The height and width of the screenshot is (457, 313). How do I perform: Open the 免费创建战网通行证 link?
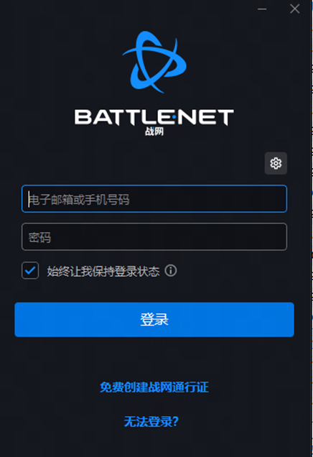pos(154,387)
